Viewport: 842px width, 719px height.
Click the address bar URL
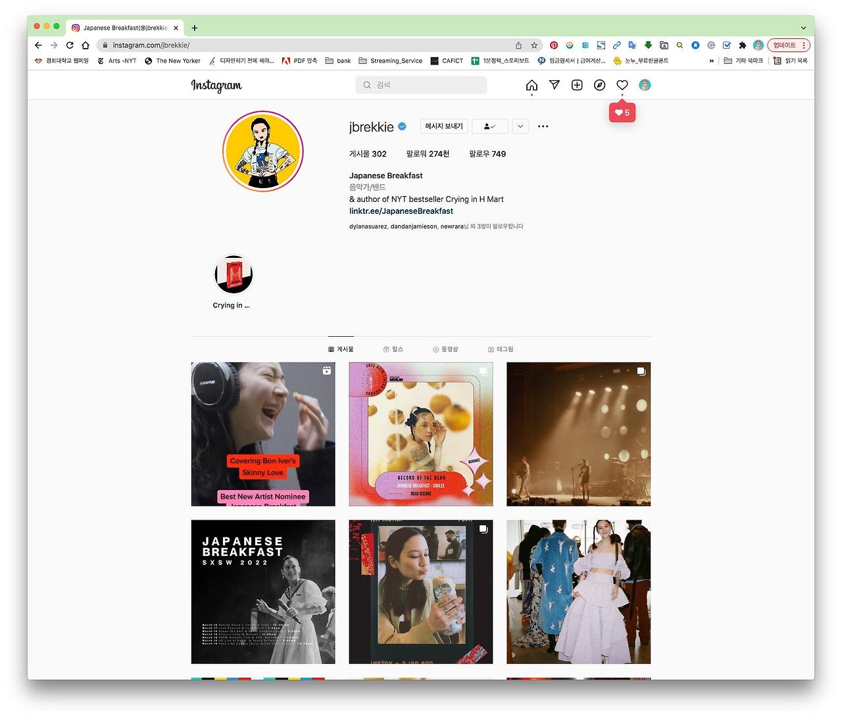151,45
